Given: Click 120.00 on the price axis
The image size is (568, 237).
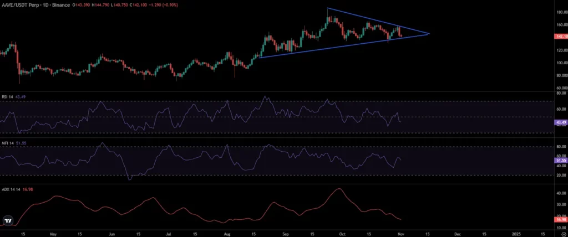Looking at the screenshot, I should click(x=561, y=50).
